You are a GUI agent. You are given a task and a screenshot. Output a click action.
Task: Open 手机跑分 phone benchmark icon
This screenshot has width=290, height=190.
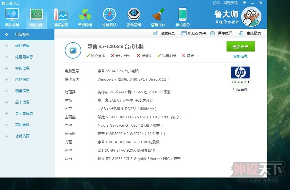[x=183, y=15]
